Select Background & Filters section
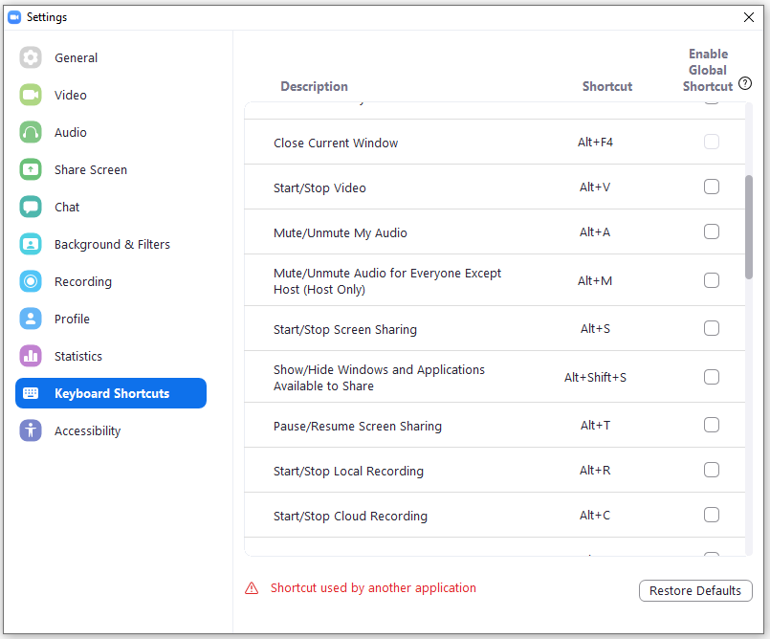770x639 pixels. (x=111, y=244)
